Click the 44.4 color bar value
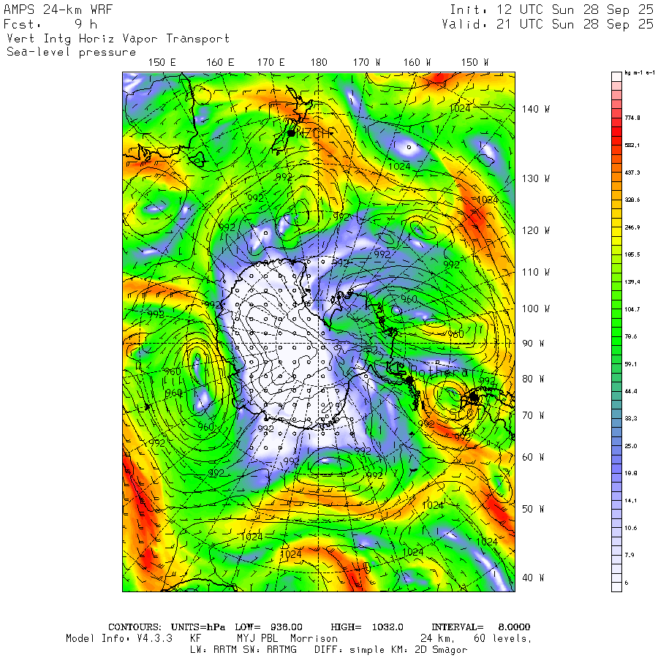Screen dimensions: 658x658 pyautogui.click(x=631, y=391)
